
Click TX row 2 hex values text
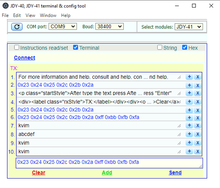click(x=55, y=85)
